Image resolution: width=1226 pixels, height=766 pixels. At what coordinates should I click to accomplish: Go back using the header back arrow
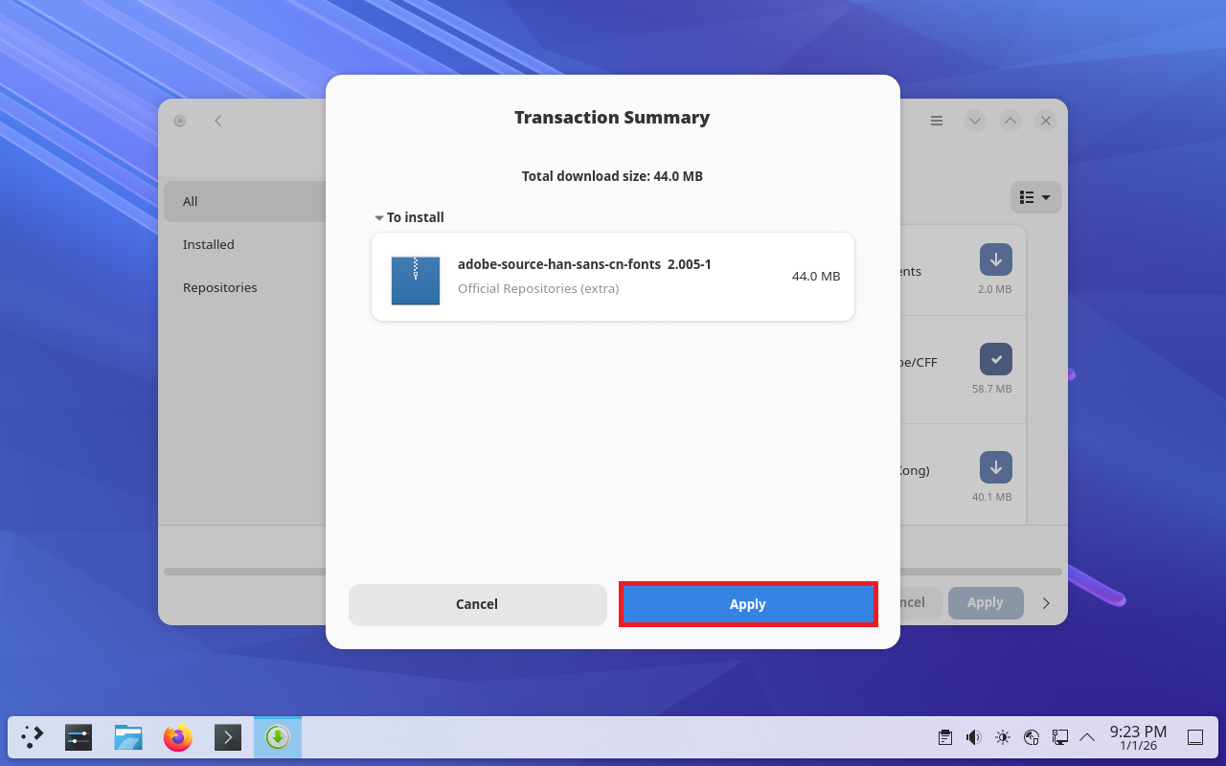[x=218, y=121]
